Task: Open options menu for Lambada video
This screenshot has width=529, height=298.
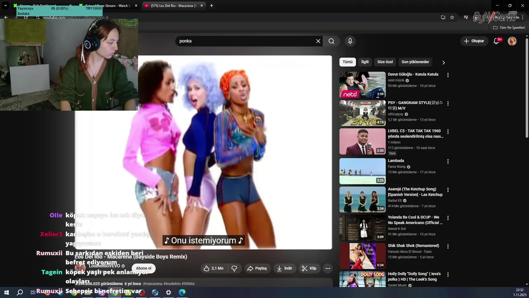Action: [448, 161]
